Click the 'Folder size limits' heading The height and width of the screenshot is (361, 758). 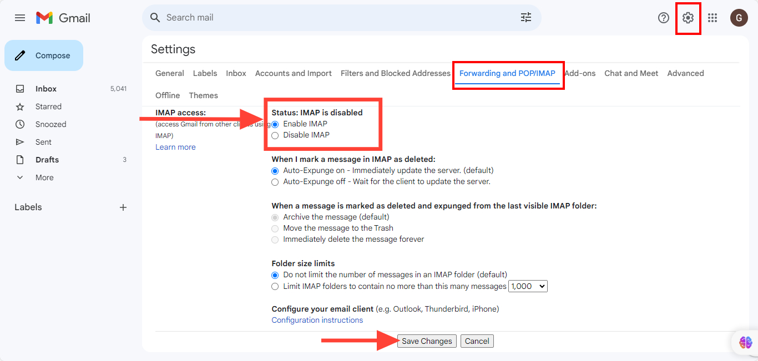pos(303,263)
